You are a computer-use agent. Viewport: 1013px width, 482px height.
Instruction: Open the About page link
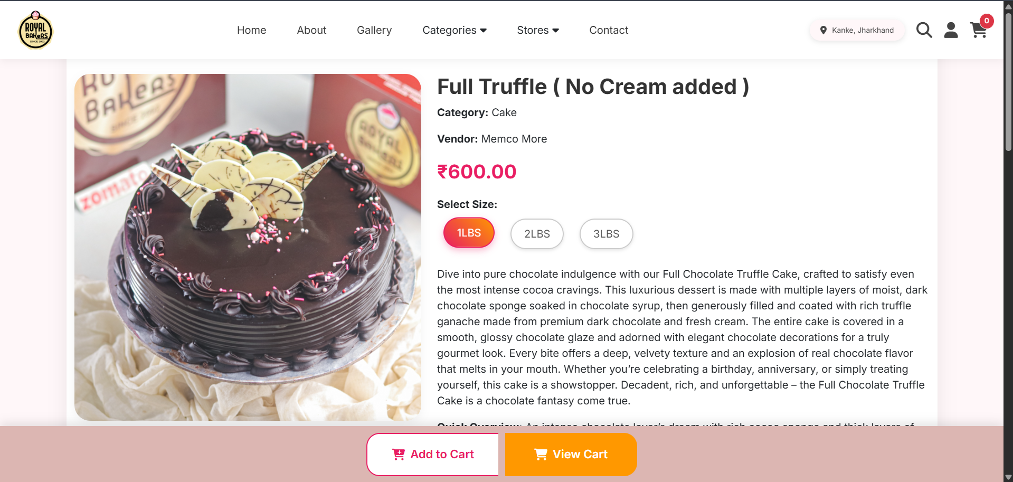[311, 30]
